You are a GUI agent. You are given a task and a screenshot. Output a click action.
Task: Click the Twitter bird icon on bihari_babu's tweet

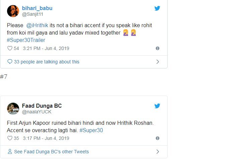pos(157,8)
